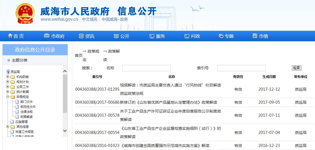Focus the 索引号 search input field

(241, 68)
